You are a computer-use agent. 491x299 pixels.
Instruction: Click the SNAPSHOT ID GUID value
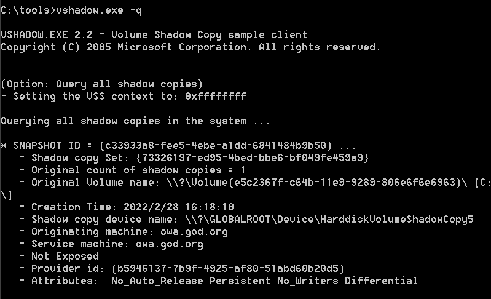click(216, 145)
